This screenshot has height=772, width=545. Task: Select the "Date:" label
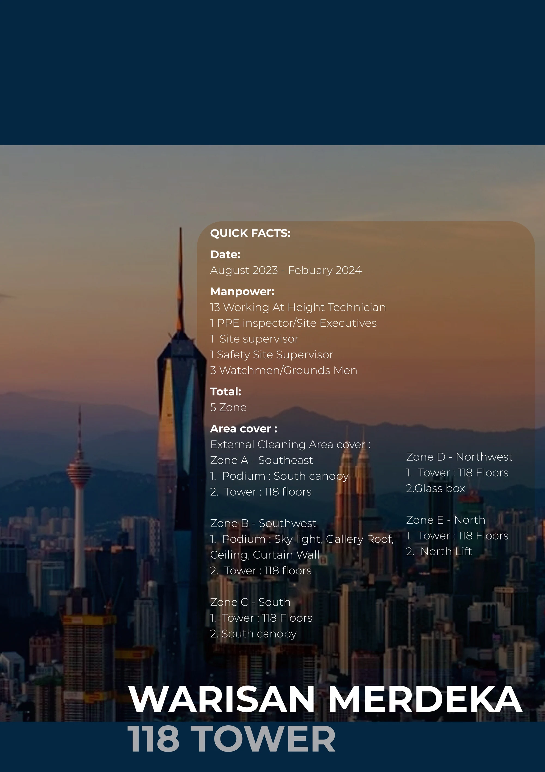[x=225, y=255]
